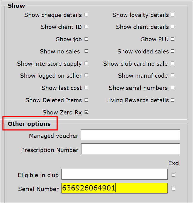Enable Show no sales checkbox
This screenshot has width=193, height=203.
pyautogui.click(x=86, y=51)
